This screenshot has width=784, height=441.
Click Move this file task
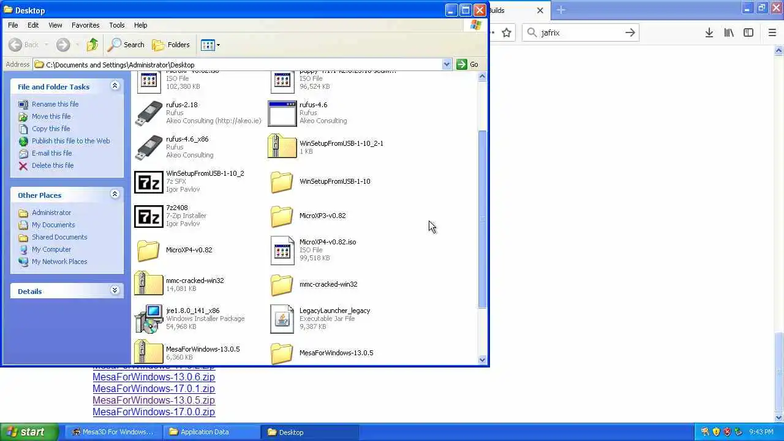click(51, 116)
